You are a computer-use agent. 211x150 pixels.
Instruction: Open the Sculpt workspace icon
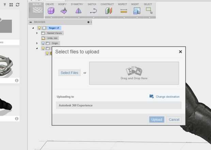click(x=37, y=10)
